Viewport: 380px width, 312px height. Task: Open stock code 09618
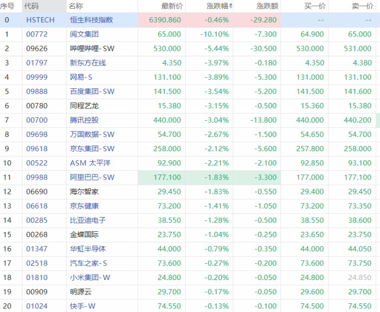pyautogui.click(x=37, y=149)
